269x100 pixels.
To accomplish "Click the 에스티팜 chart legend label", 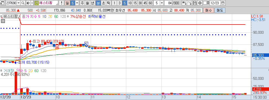I will [11, 16].
